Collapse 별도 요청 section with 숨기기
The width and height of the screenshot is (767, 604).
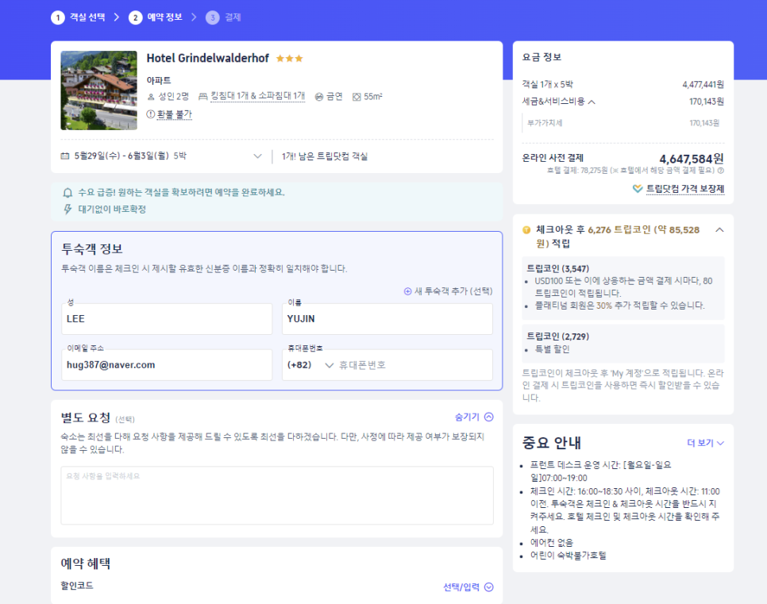click(x=474, y=417)
